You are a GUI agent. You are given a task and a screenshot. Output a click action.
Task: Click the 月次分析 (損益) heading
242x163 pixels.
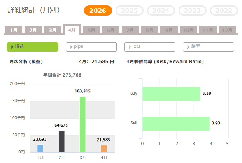(26, 61)
